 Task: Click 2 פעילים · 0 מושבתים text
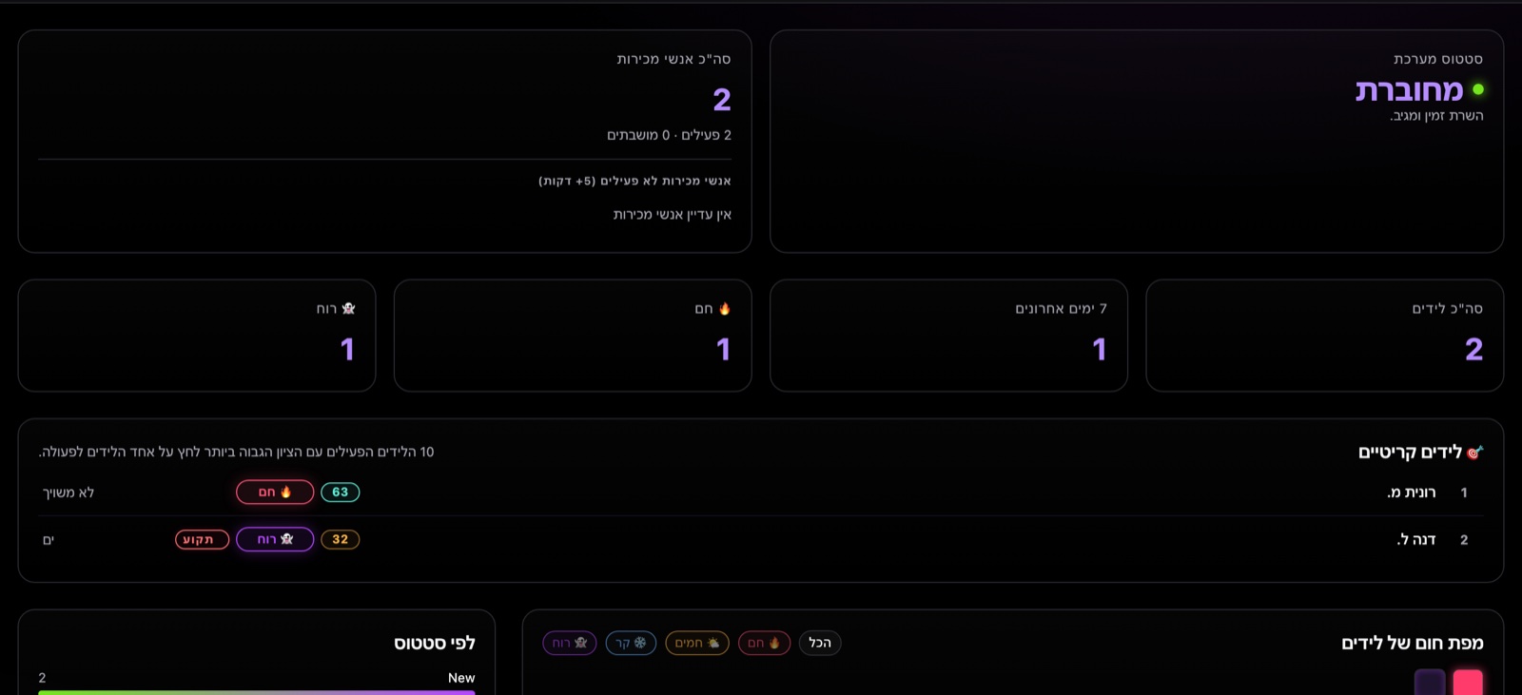(669, 135)
